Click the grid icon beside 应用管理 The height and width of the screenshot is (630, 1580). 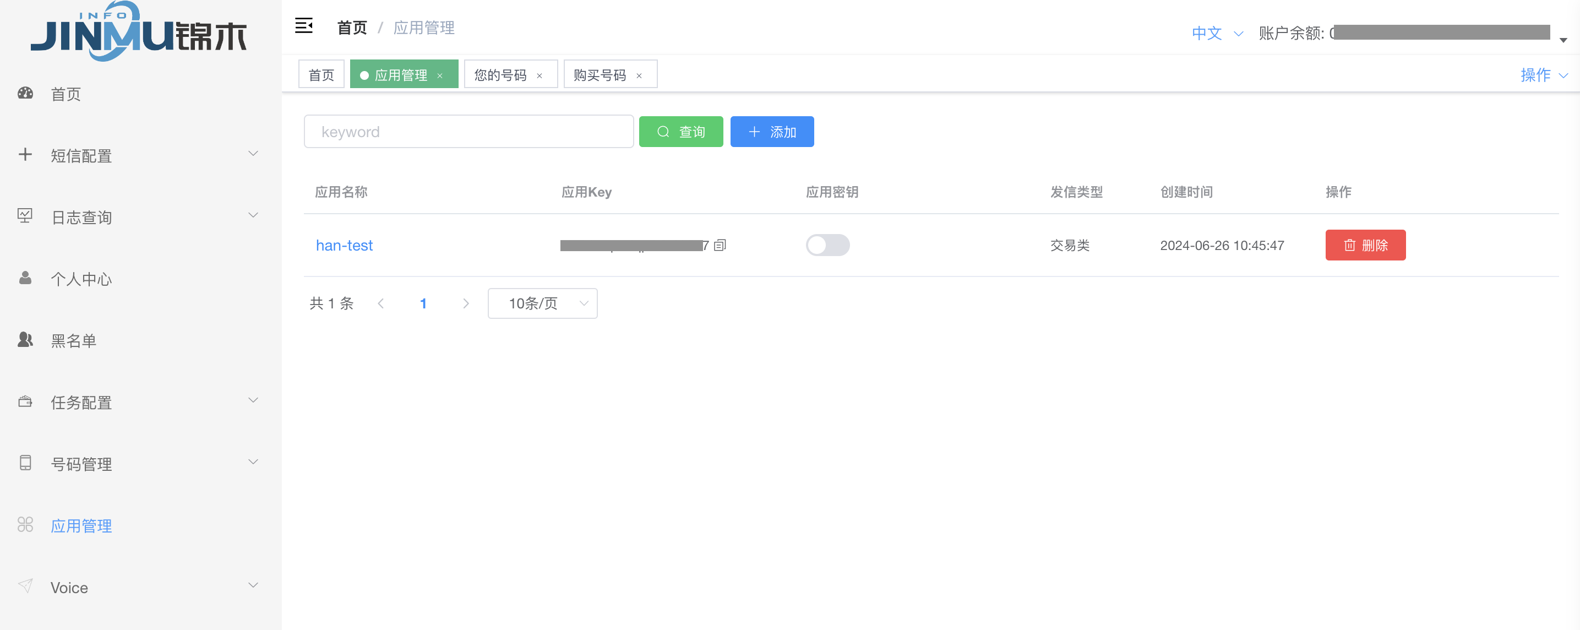[x=25, y=524]
